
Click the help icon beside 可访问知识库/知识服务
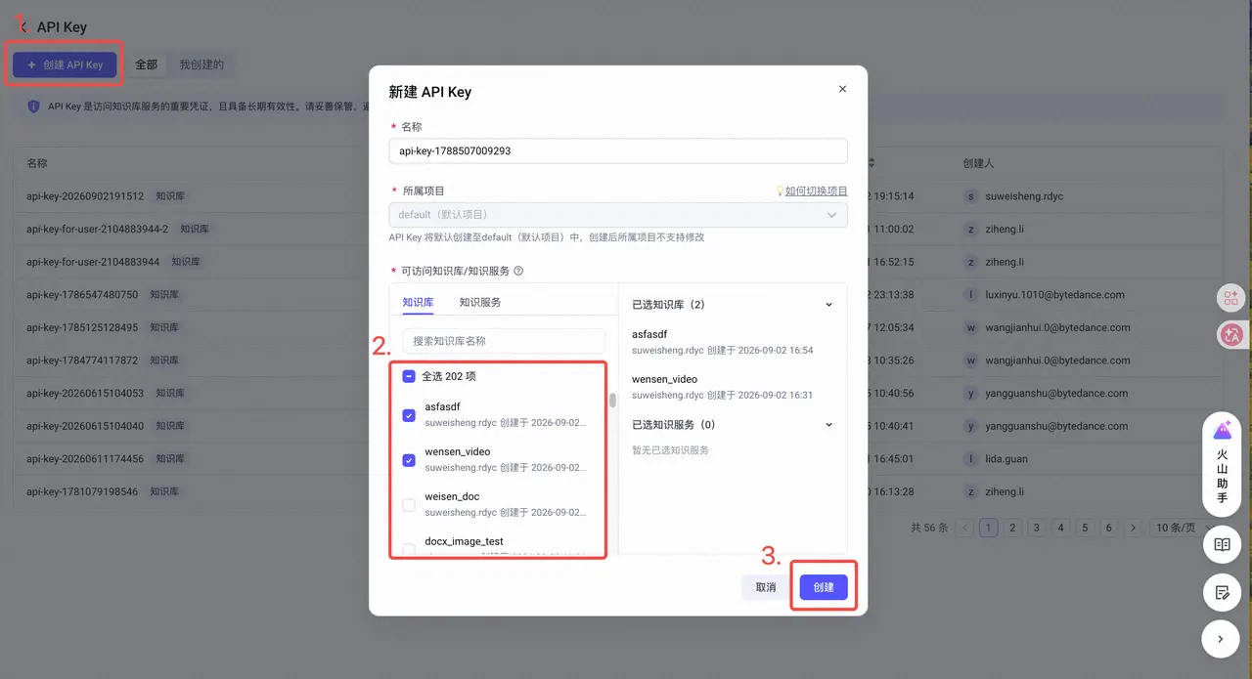[x=518, y=272]
